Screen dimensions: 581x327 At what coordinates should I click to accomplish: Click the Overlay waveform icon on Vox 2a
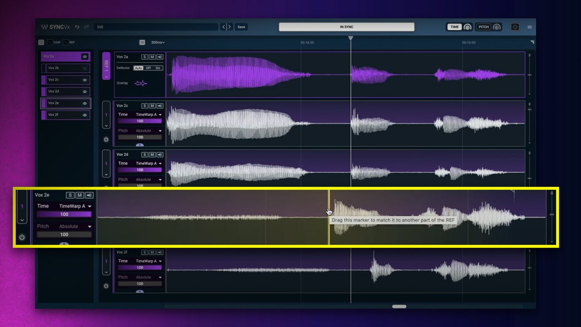[x=141, y=83]
